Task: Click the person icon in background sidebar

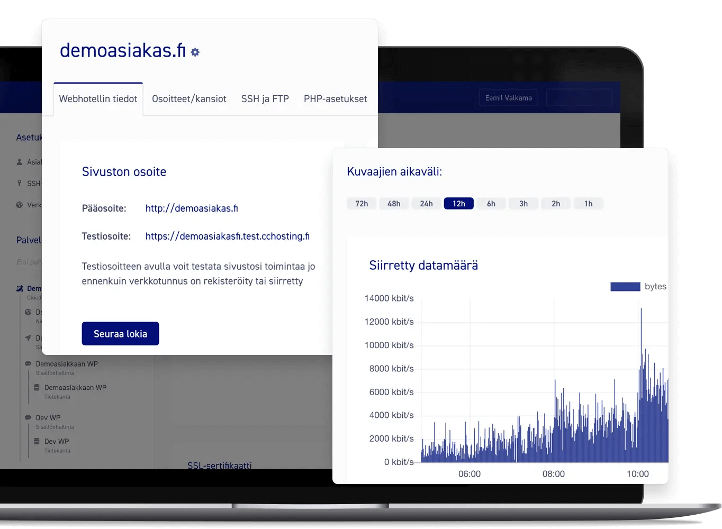Action: point(20,162)
